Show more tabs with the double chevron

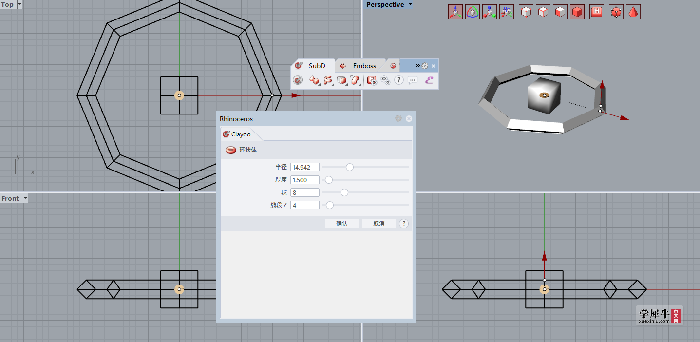pyautogui.click(x=417, y=66)
